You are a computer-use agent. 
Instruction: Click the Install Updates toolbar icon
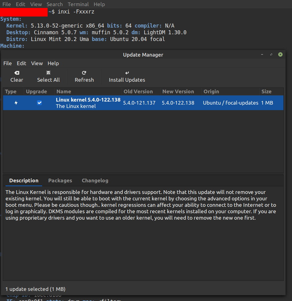127,73
